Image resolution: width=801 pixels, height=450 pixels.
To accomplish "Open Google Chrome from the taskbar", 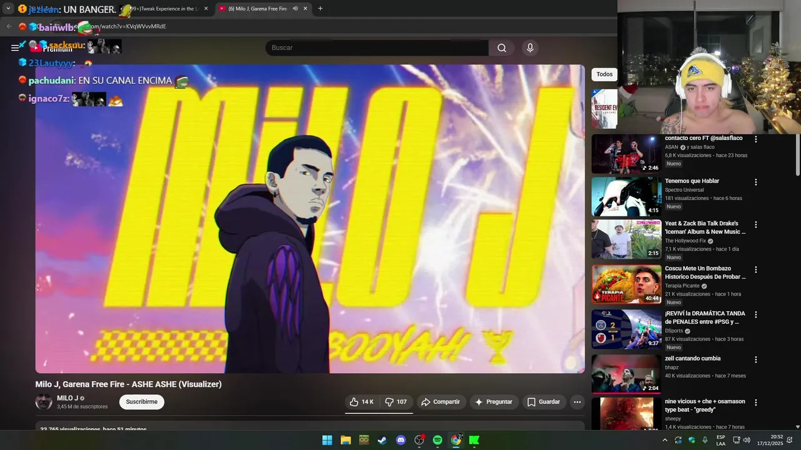I will (x=456, y=440).
